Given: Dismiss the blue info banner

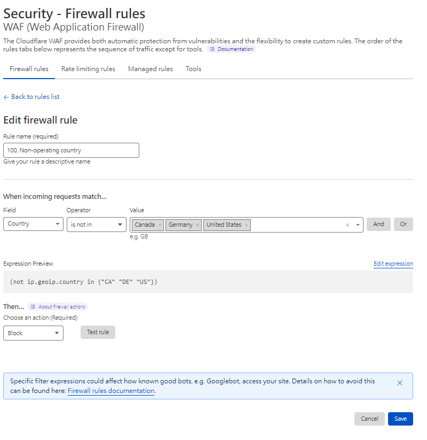Looking at the screenshot, I should [x=400, y=383].
